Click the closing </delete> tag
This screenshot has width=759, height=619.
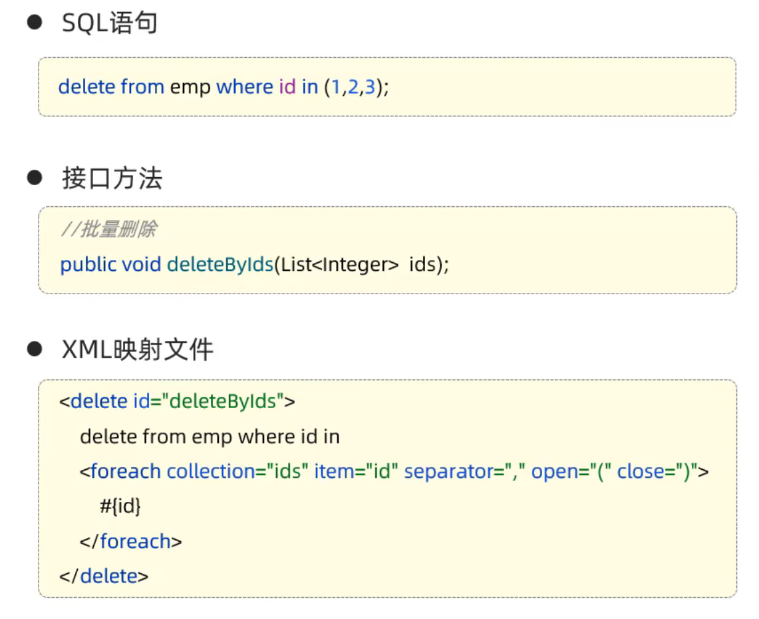(104, 576)
